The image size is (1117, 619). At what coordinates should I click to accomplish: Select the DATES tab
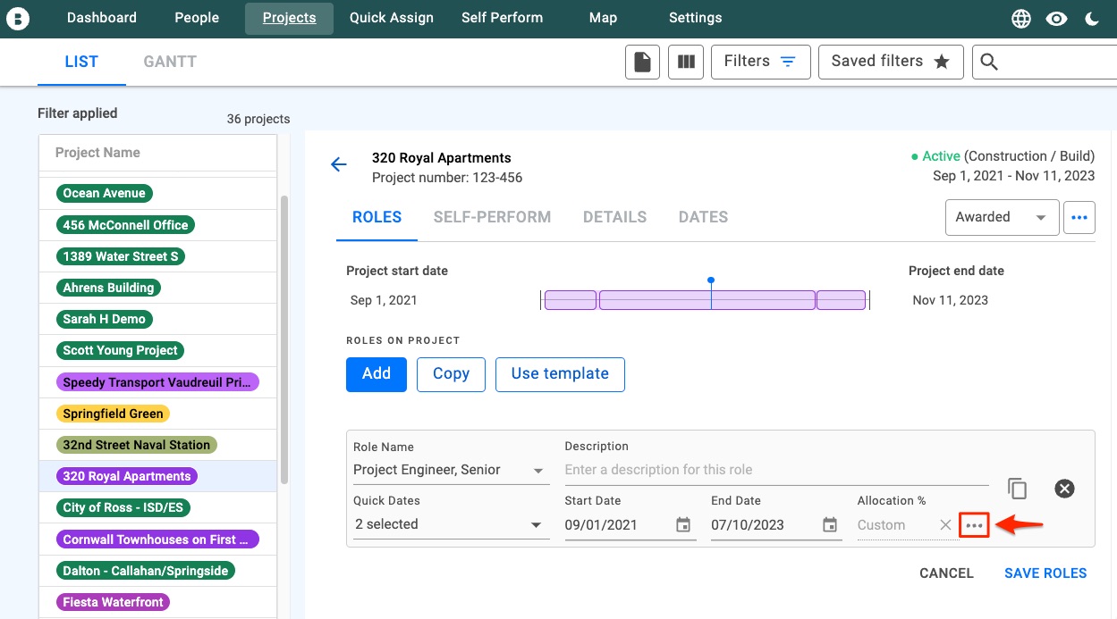click(x=703, y=217)
